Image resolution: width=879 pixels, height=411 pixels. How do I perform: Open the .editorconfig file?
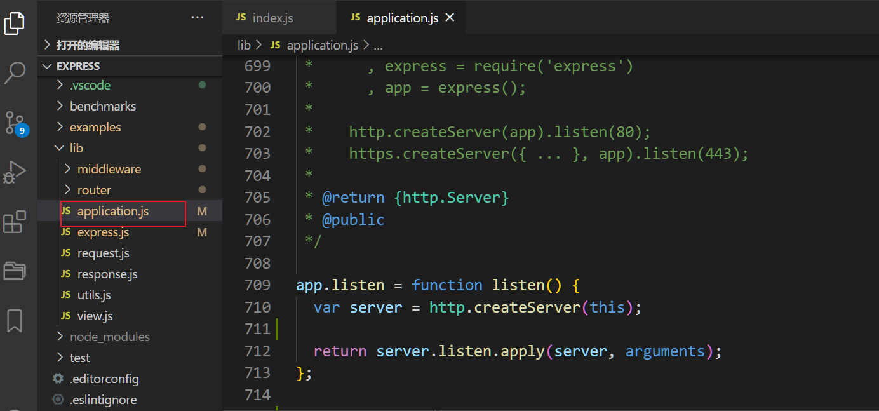click(104, 379)
